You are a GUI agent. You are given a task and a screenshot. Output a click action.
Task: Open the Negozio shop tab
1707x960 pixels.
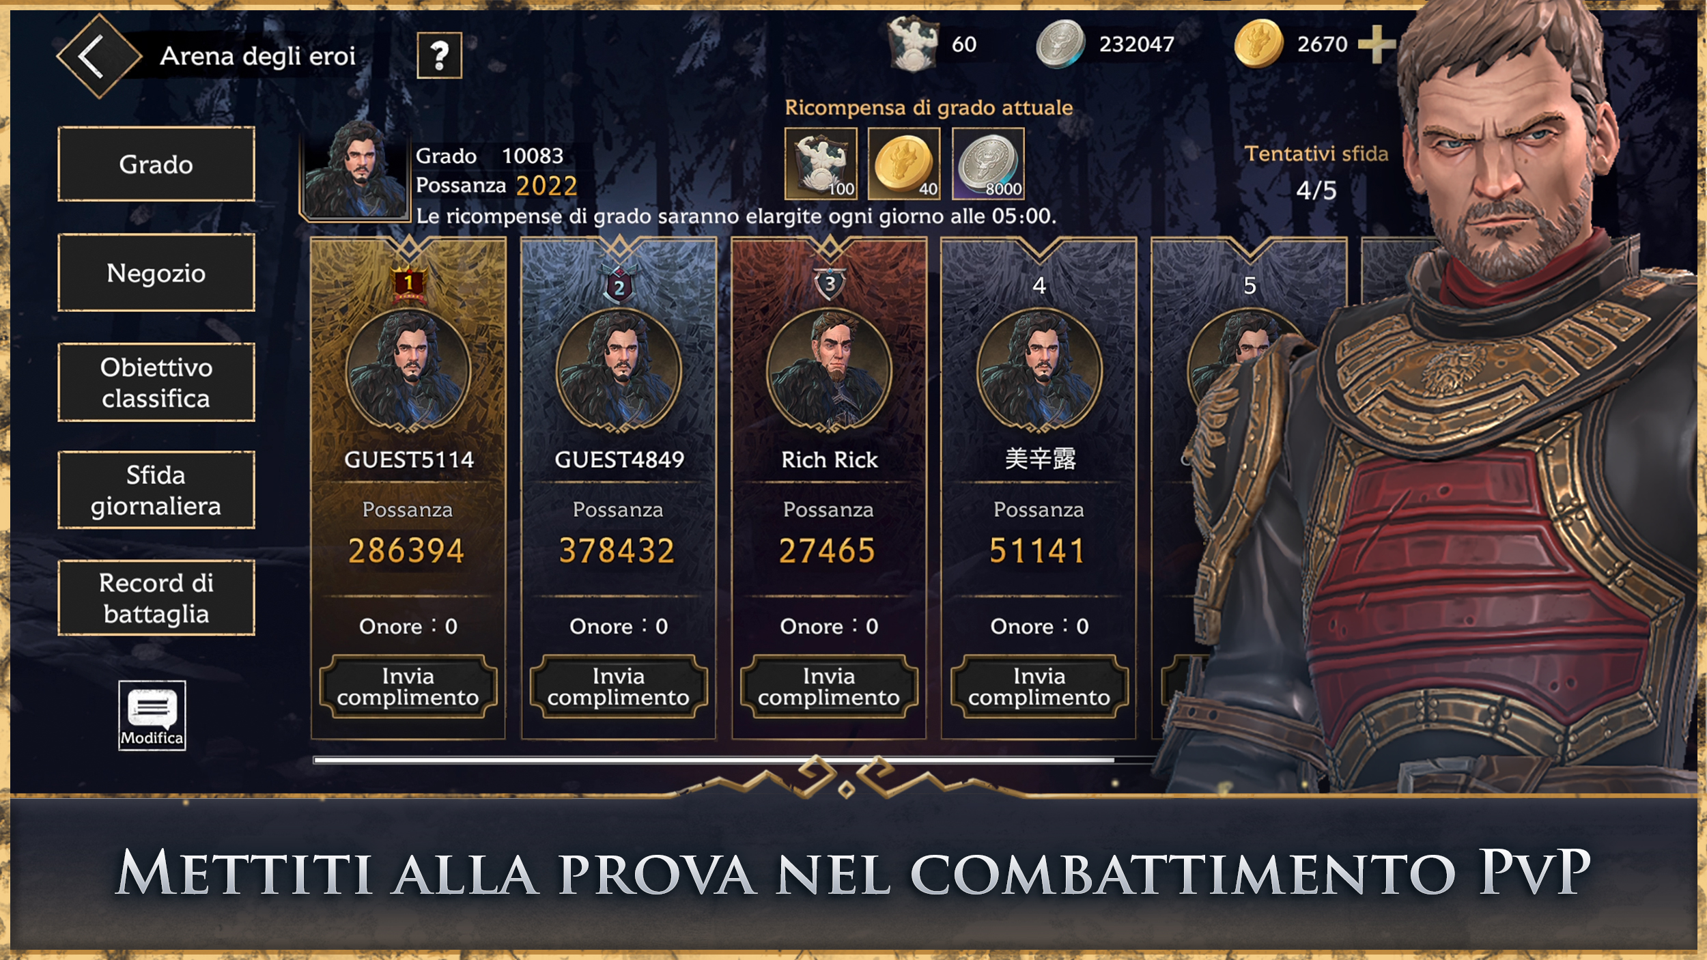pyautogui.click(x=156, y=272)
